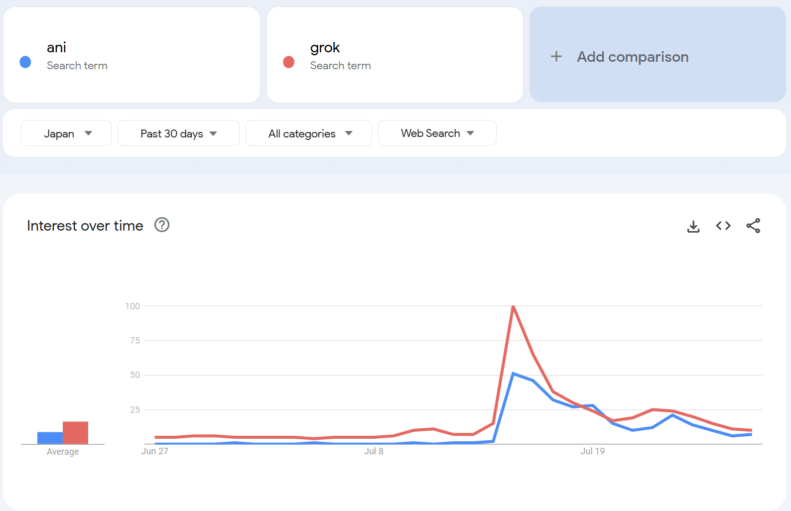Edit the grok search term
Image resolution: width=791 pixels, height=511 pixels.
(325, 48)
